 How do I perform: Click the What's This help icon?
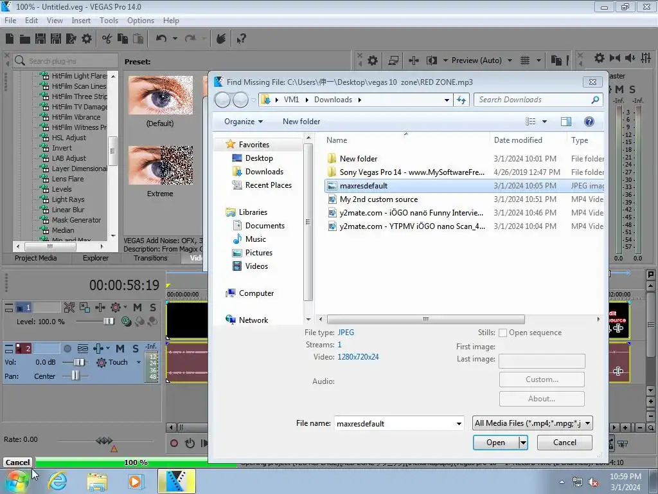click(242, 39)
